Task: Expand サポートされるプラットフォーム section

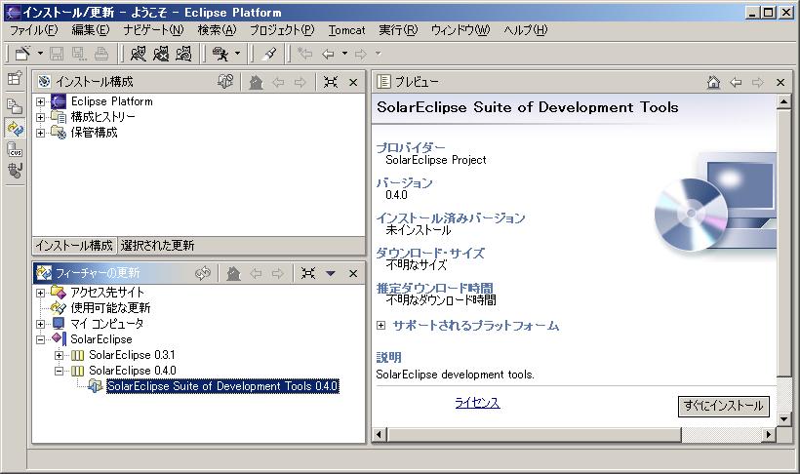Action: pyautogui.click(x=381, y=326)
